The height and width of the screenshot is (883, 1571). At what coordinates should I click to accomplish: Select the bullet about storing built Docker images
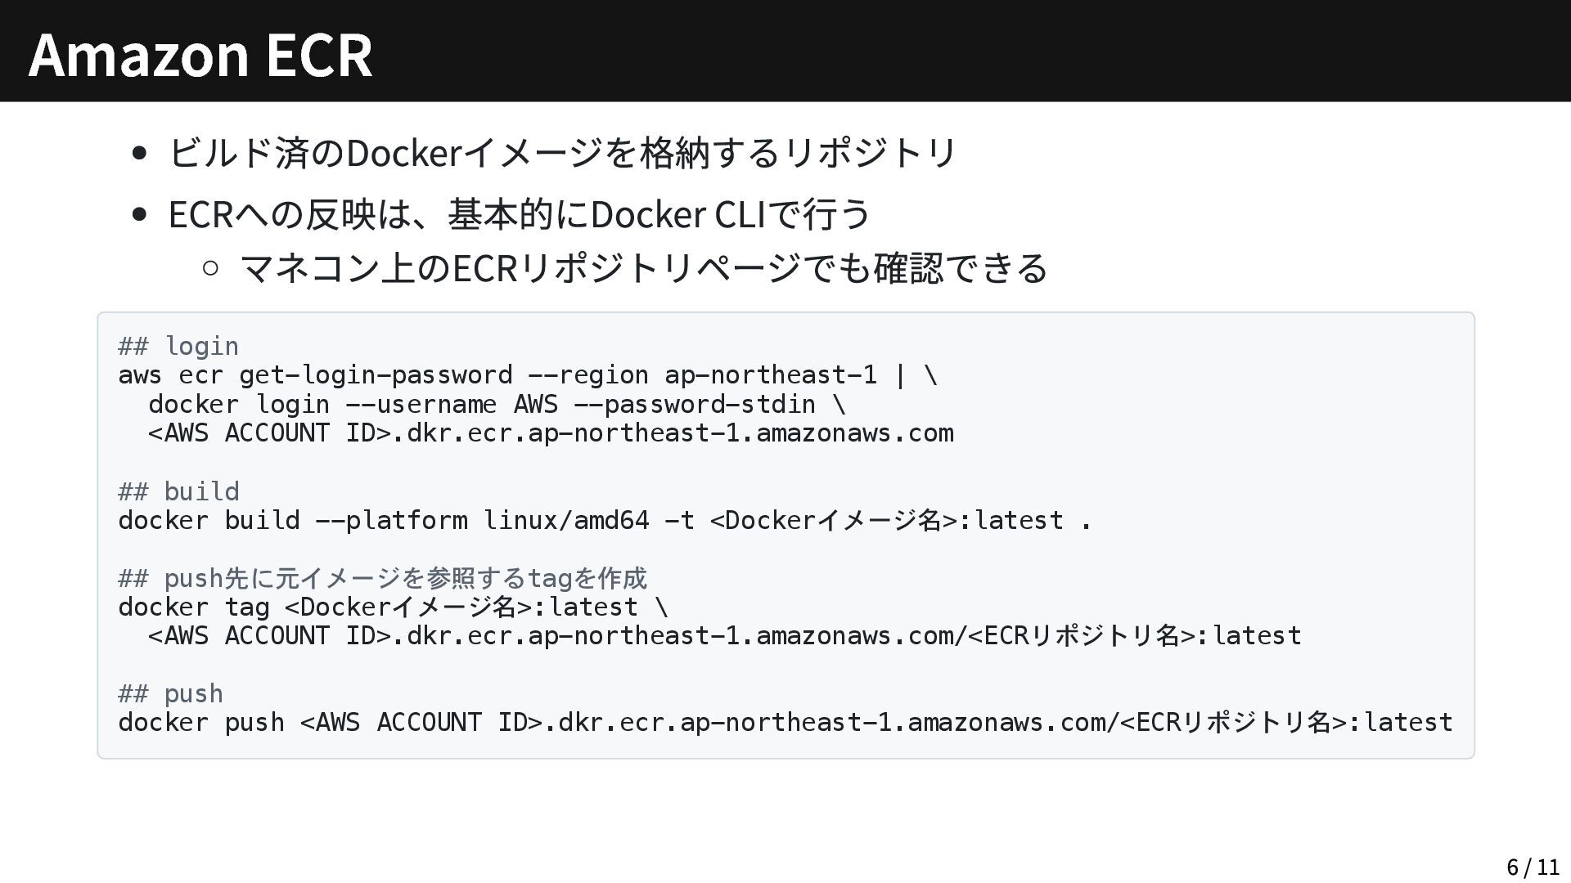(561, 153)
